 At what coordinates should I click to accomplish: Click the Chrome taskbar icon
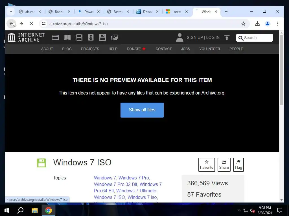(49, 210)
